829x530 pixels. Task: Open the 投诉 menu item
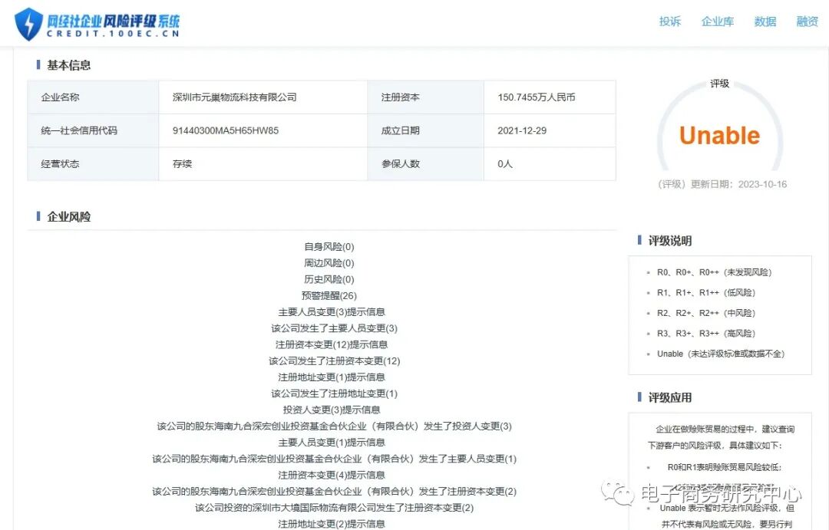pyautogui.click(x=669, y=21)
